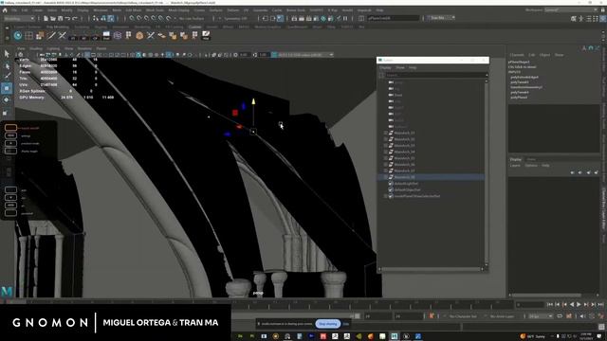Viewport: 607px width, 341px height.
Task: Open the viewport Shading menu
Action: tap(36, 48)
